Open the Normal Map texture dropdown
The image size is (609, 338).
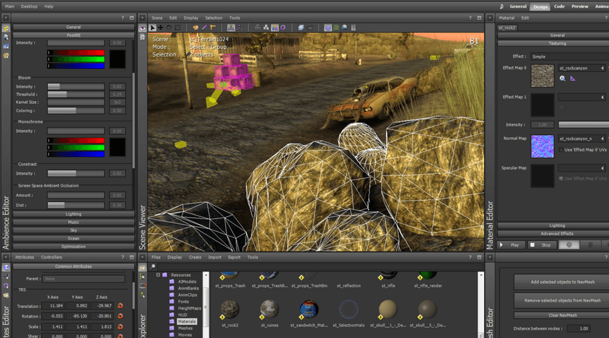point(602,139)
